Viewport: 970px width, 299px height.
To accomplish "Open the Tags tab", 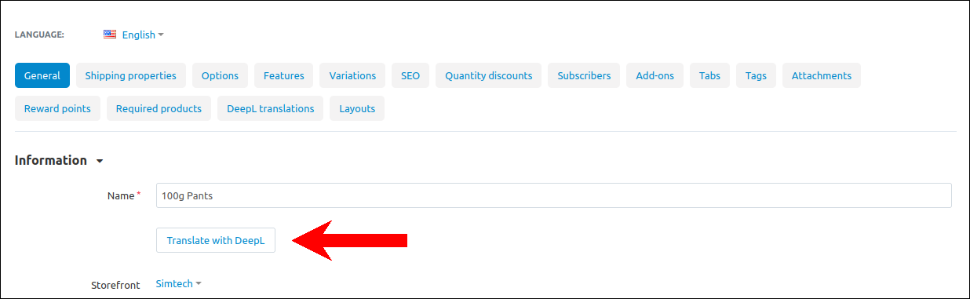I will pos(756,75).
